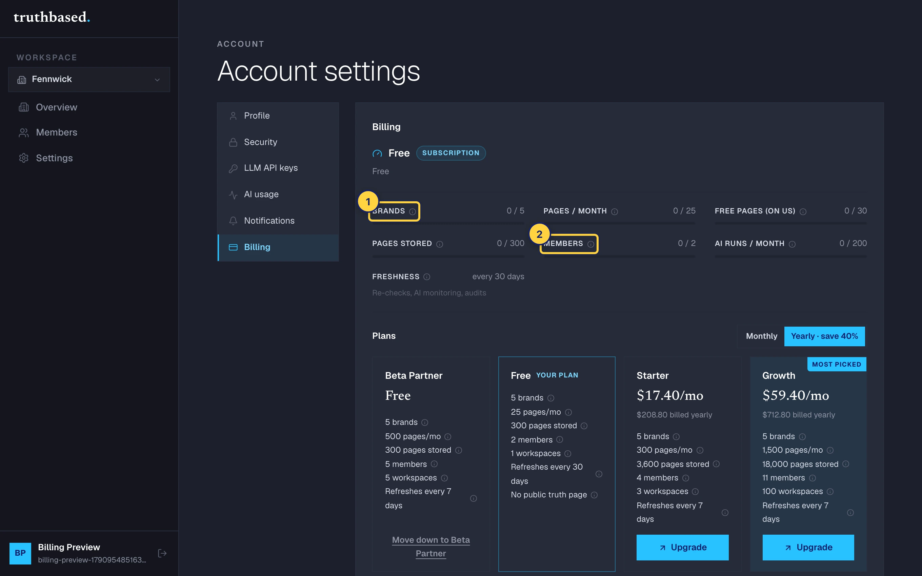The height and width of the screenshot is (576, 922).
Task: Click the '$208.80 billed yearly' text
Action: coord(674,415)
